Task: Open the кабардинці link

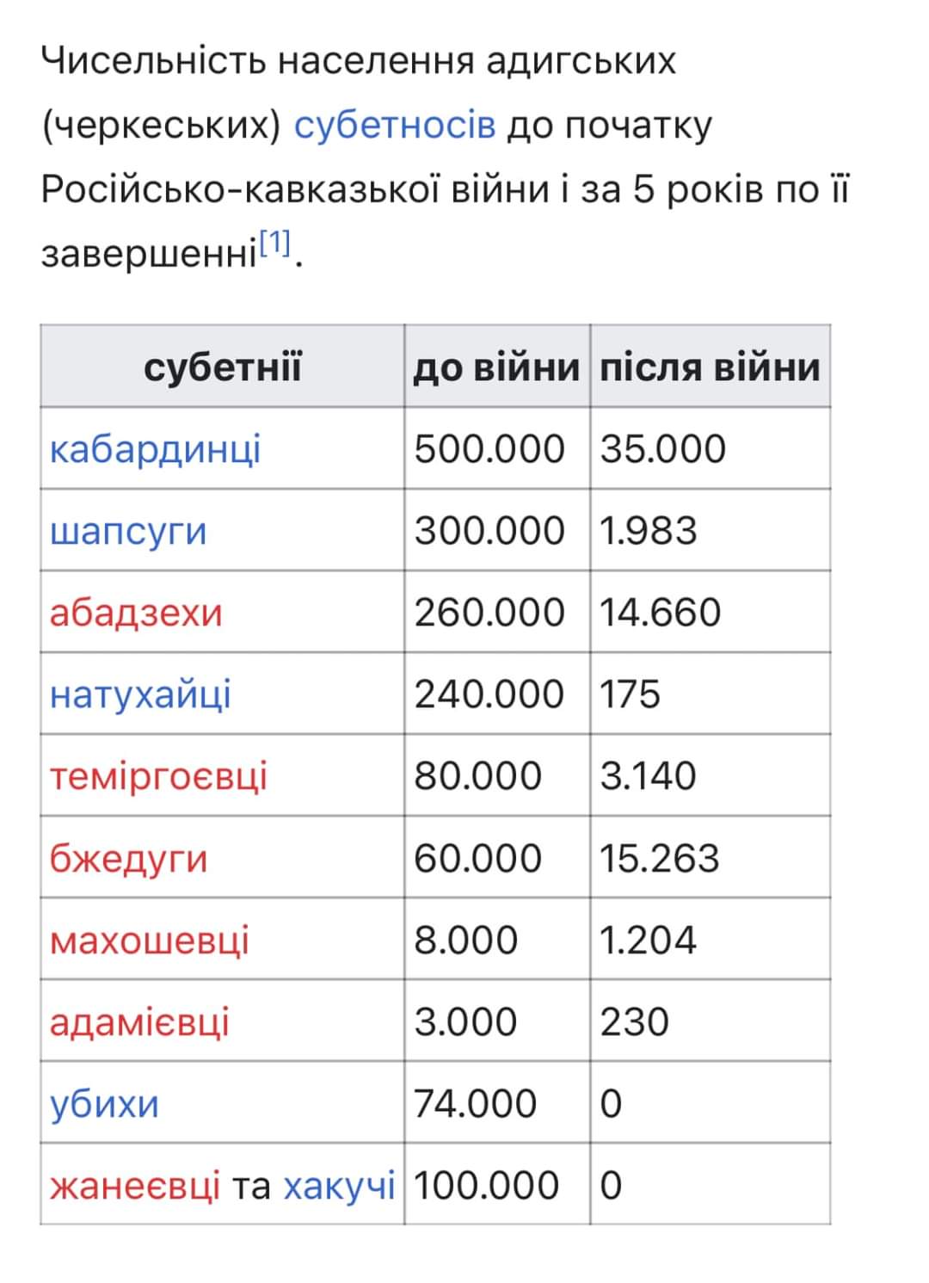Action: pos(155,449)
